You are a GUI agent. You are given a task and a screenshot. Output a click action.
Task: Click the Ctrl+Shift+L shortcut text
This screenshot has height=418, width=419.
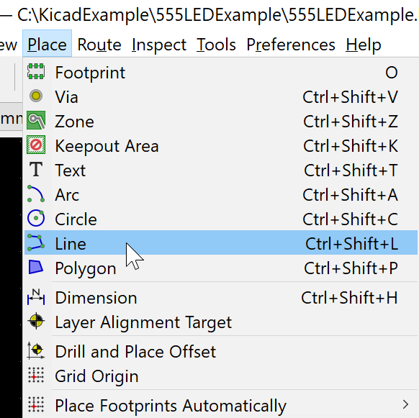pyautogui.click(x=351, y=244)
